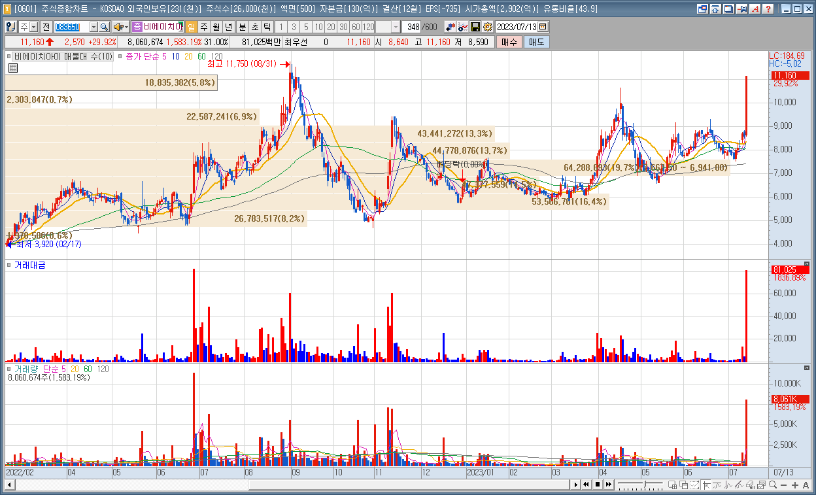This screenshot has width=816, height=495.
Task: Click the chart sync arrows icon
Action: (x=450, y=27)
